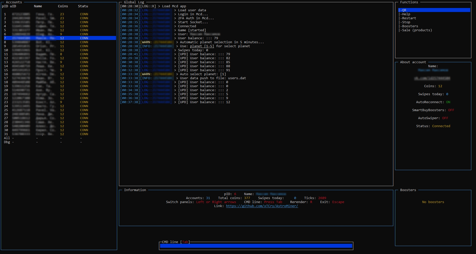Select account row with pID 6
The image size is (476, 254).
coord(59,34)
